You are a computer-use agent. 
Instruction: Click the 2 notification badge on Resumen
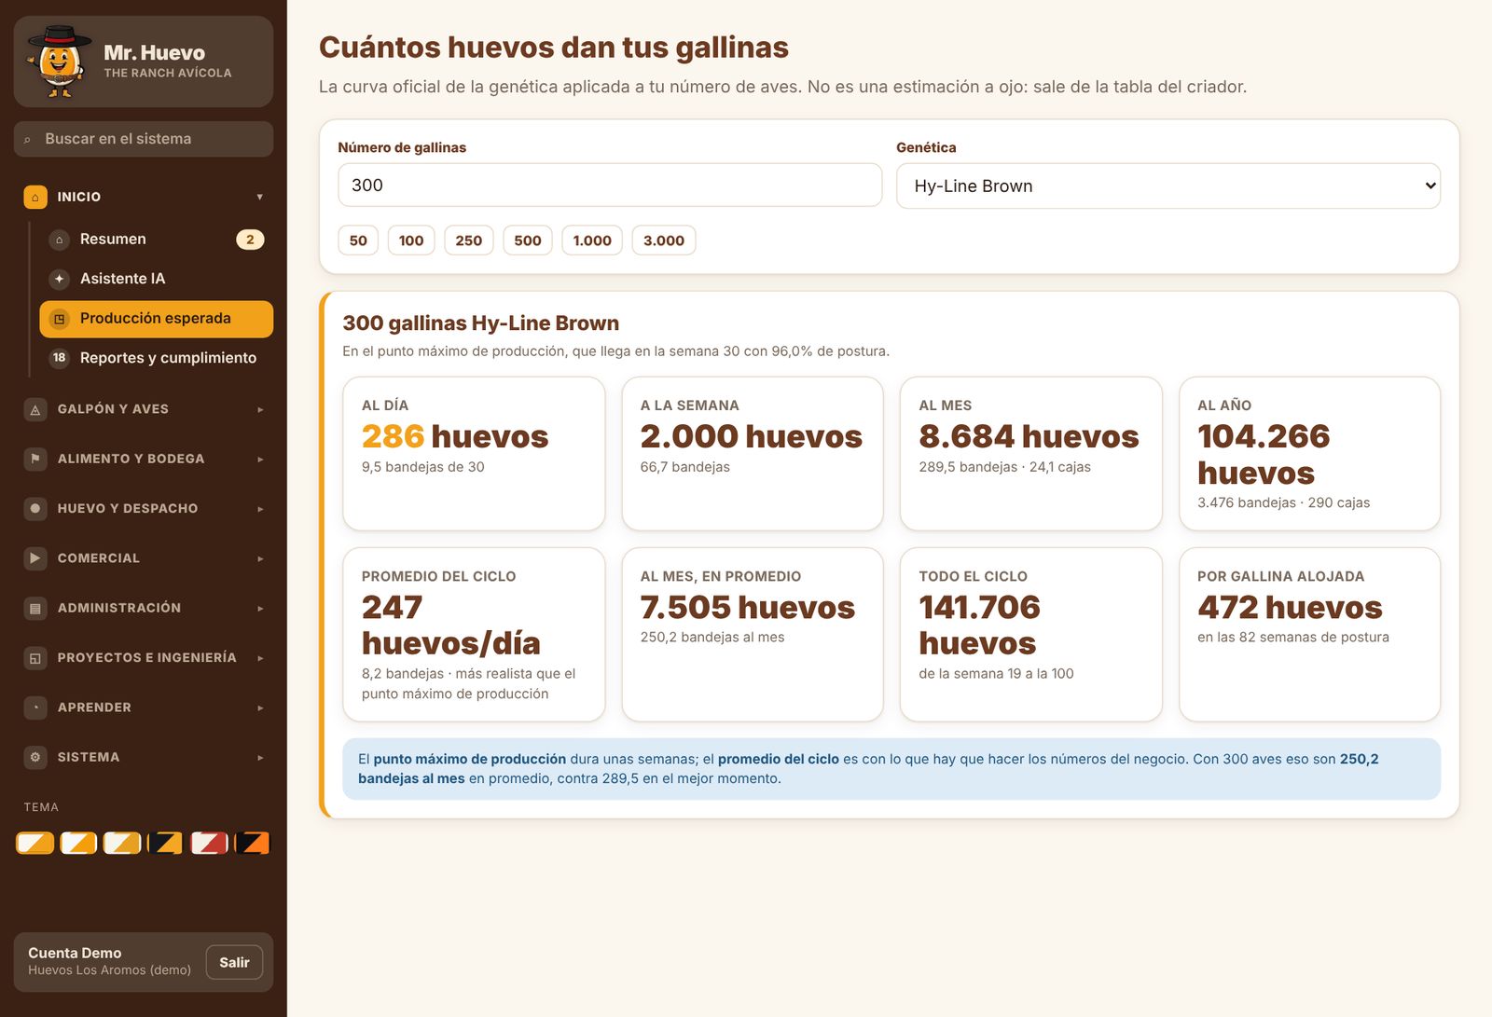[250, 240]
